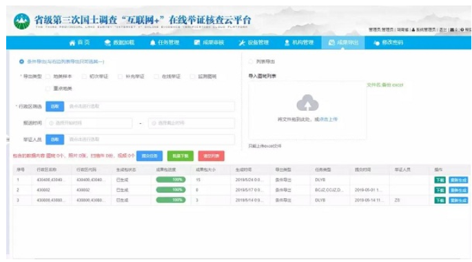
Task: Click the person icon for 机构管理
Action: (287, 43)
